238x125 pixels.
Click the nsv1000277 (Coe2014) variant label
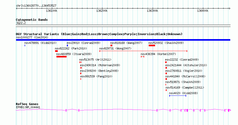pyautogui.click(x=32, y=37)
